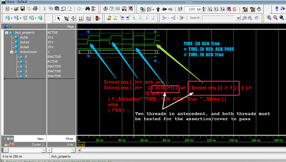
Task: Select the arrow pointer select mode
Action: [x=58, y=18]
